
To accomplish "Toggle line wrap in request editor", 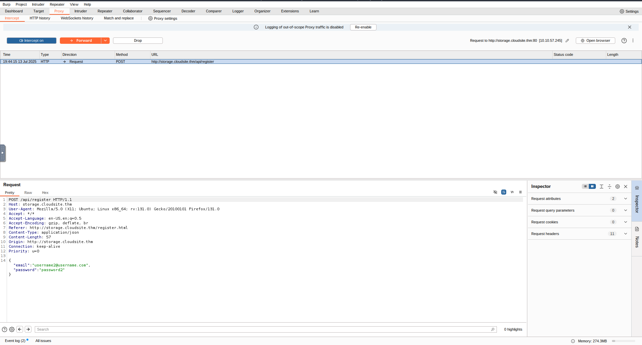I will (x=504, y=192).
